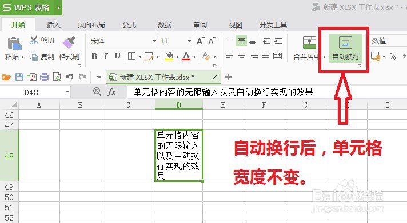Click the distributed alignment icon
The image size is (407, 223).
[x=277, y=56]
